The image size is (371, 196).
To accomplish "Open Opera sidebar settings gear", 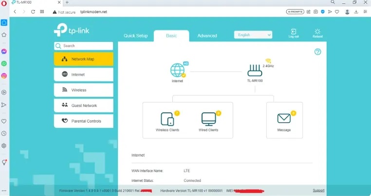I will pyautogui.click(x=4, y=145).
